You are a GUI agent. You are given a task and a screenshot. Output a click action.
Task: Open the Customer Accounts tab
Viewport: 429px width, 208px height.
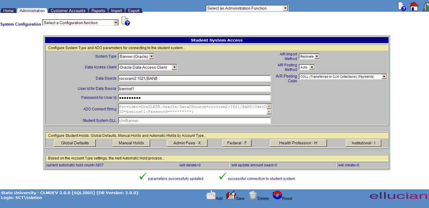click(x=68, y=11)
